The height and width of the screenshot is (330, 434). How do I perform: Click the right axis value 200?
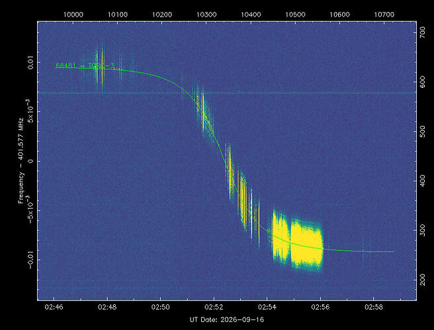click(423, 279)
